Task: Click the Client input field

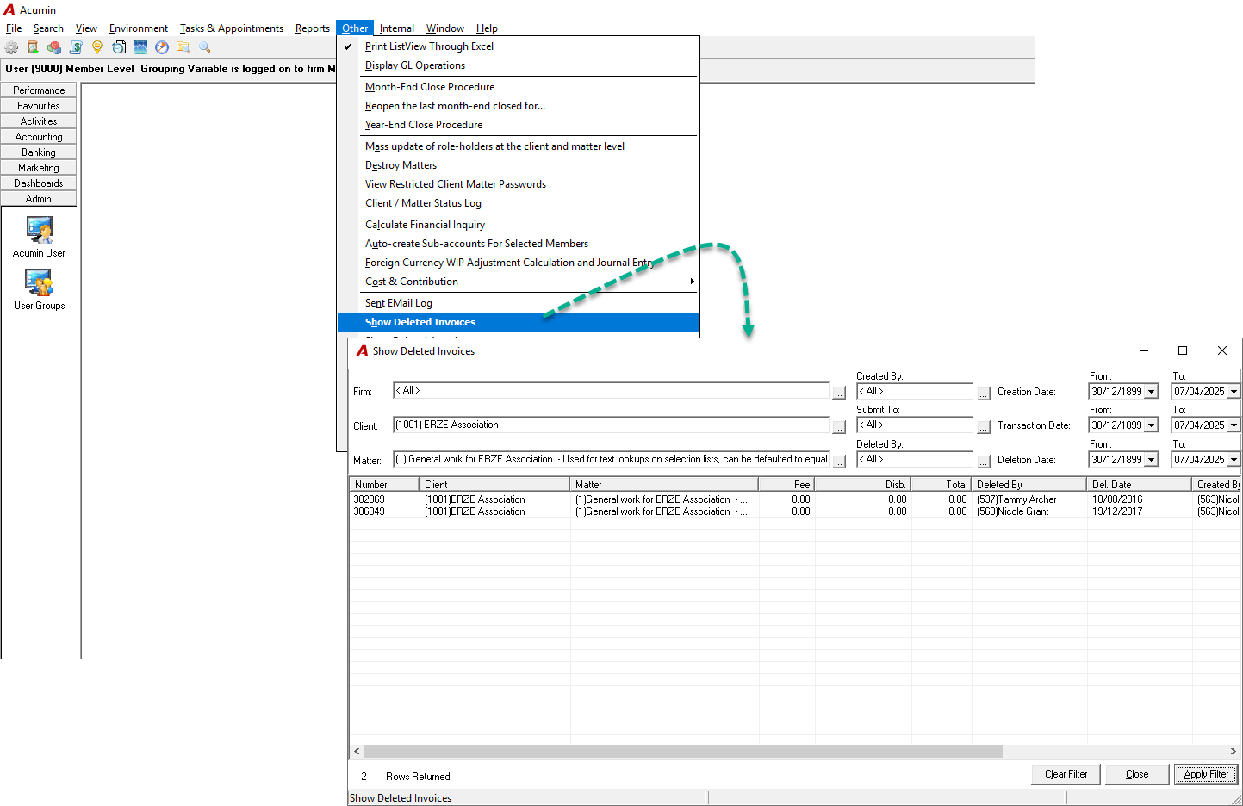Action: pos(611,425)
